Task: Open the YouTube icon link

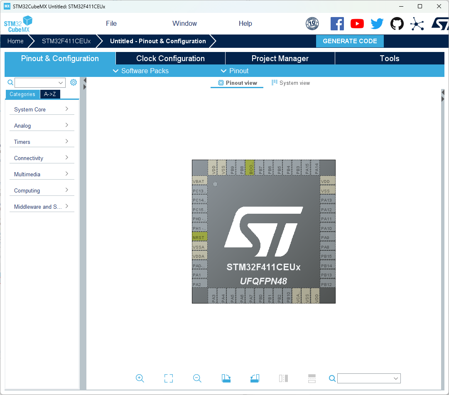Action: pyautogui.click(x=357, y=24)
